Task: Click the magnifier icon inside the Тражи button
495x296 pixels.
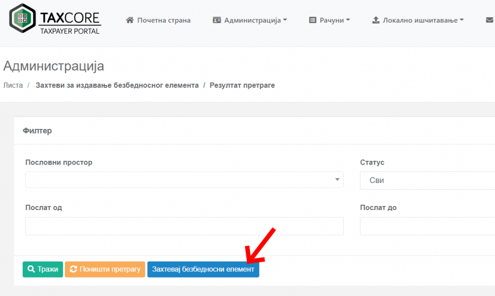Action: point(31,269)
